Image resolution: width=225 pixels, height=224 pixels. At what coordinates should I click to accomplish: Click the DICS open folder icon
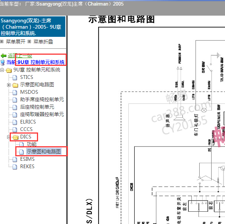(16, 137)
